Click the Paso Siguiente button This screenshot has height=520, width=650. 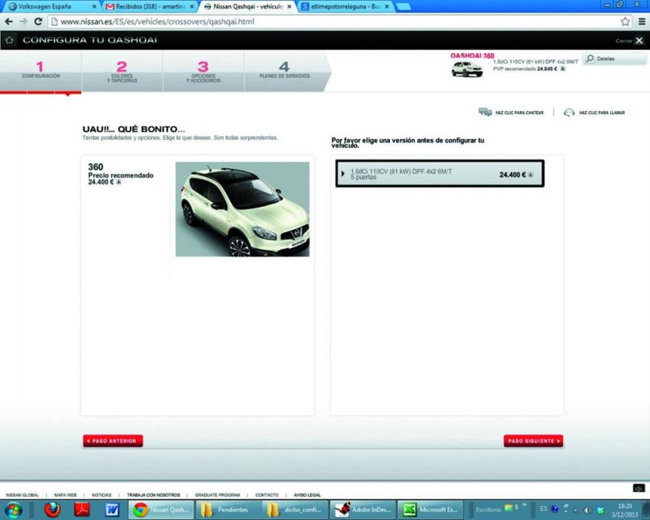pyautogui.click(x=534, y=441)
